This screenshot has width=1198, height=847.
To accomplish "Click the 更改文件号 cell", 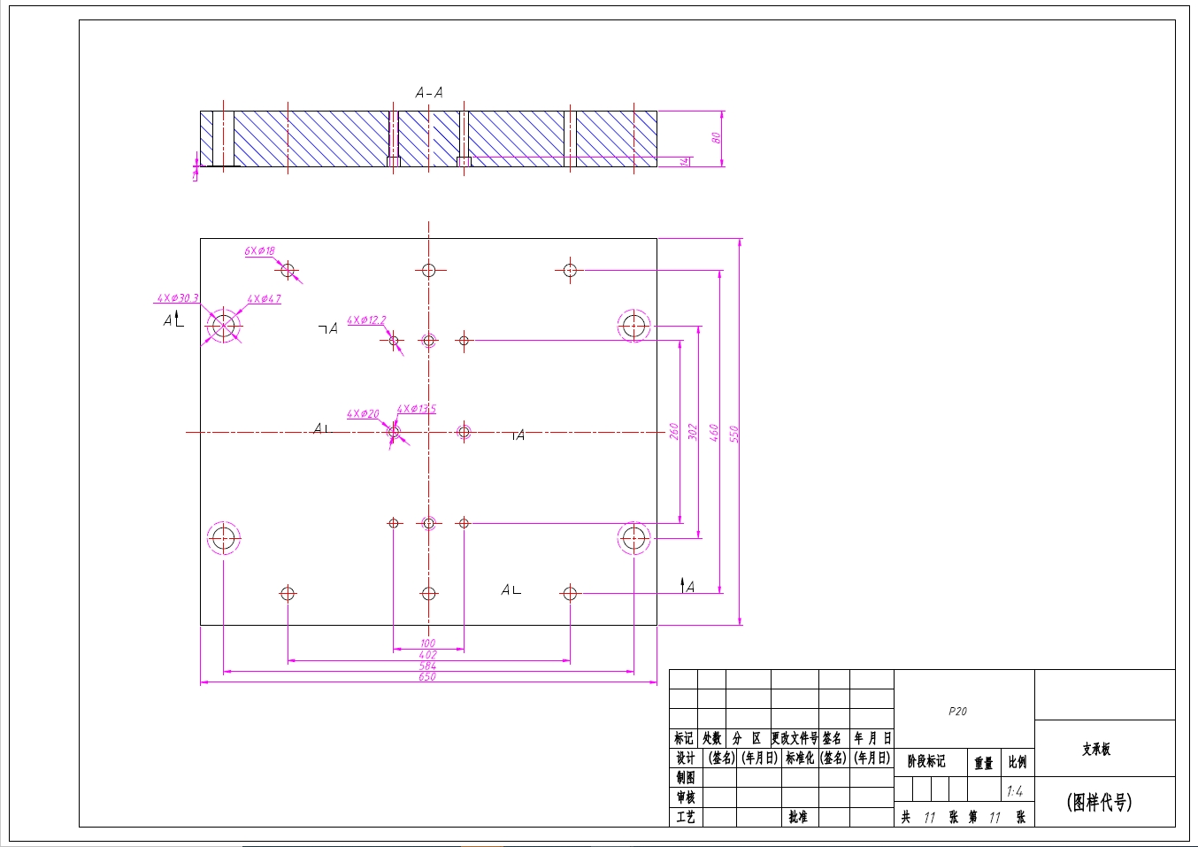I will tap(795, 738).
